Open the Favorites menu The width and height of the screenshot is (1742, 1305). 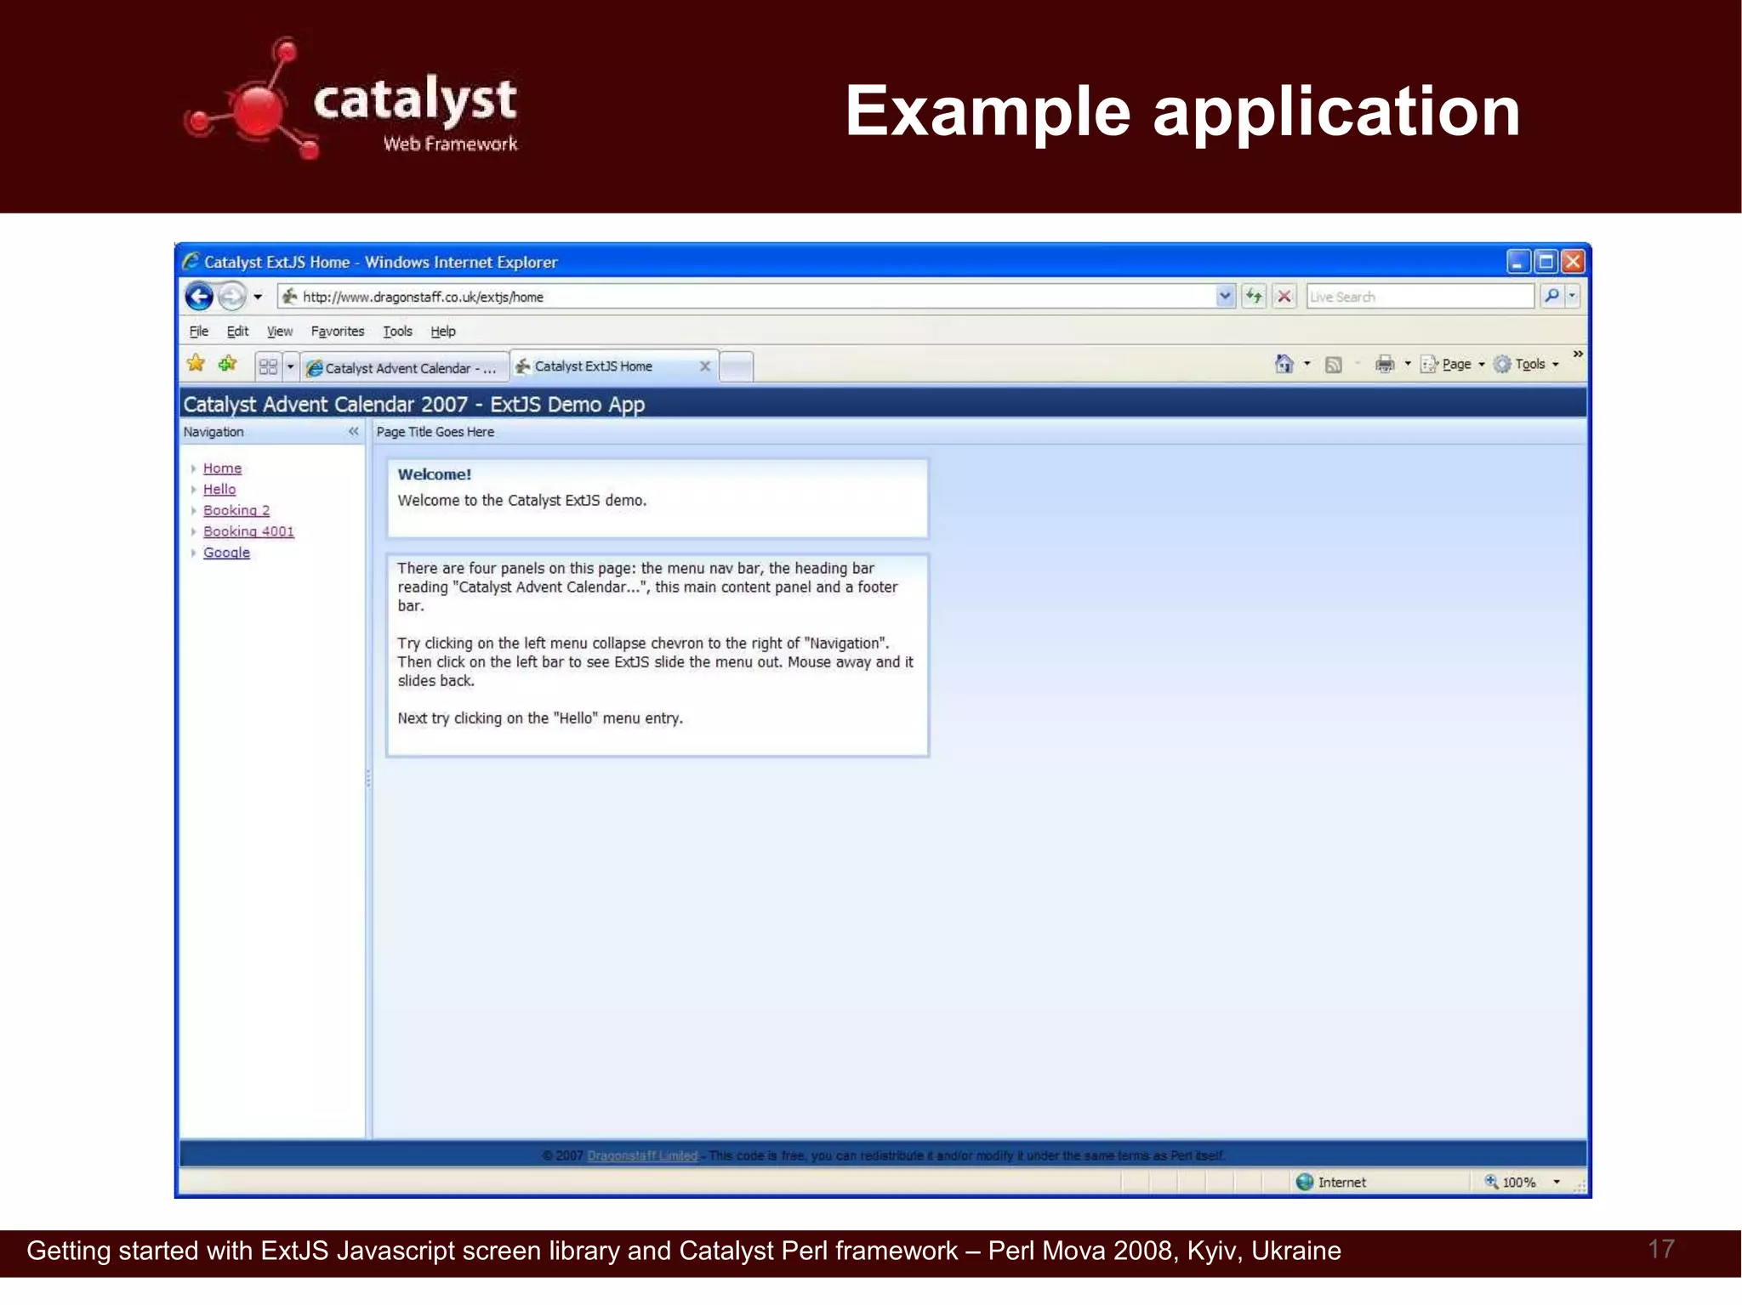[337, 332]
